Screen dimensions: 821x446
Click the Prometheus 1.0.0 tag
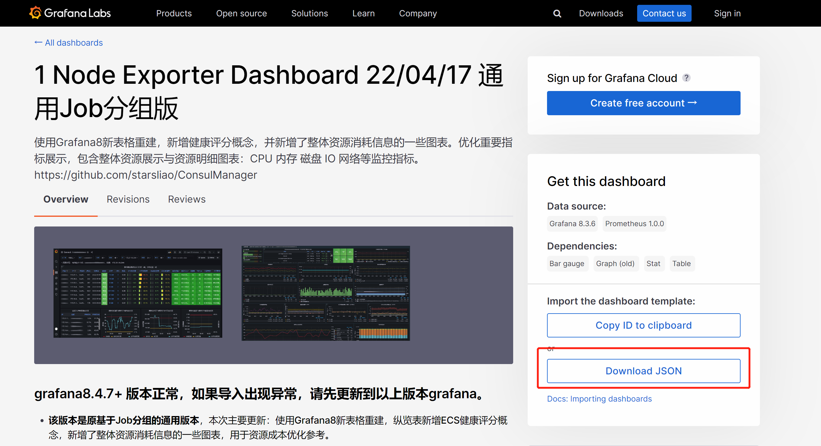tap(634, 223)
